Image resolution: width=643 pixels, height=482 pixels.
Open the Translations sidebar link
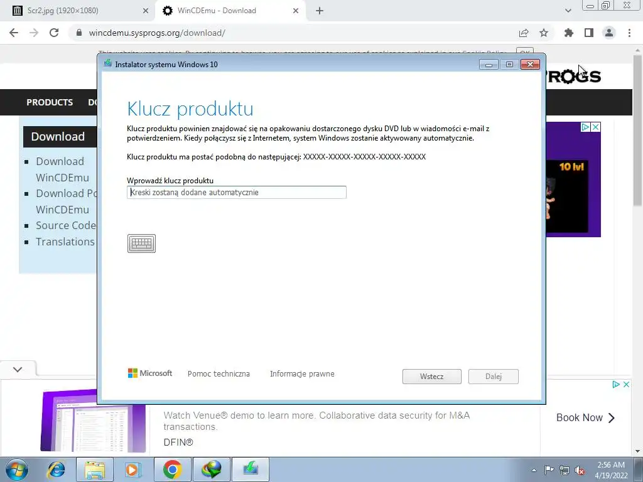click(x=65, y=242)
